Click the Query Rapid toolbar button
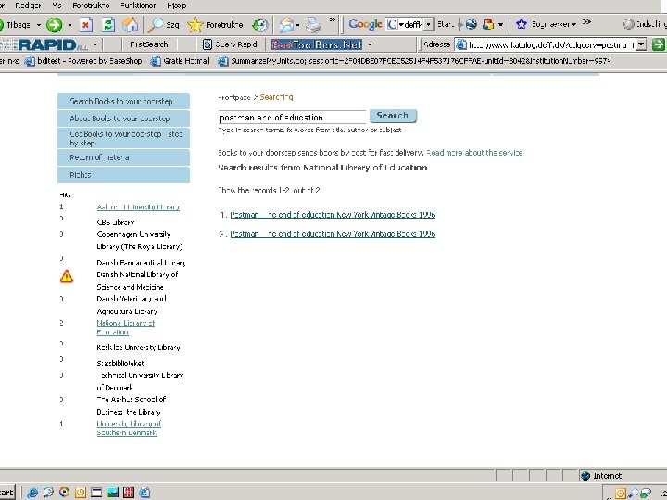This screenshot has height=500, width=667. pyautogui.click(x=230, y=44)
